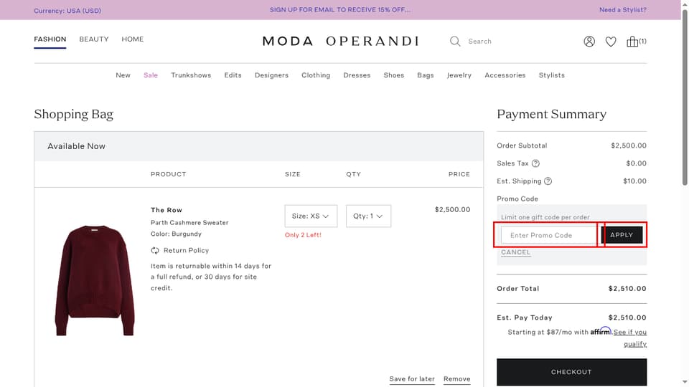Image resolution: width=689 pixels, height=387 pixels.
Task: Remove the Parth Cashmere Sweater item
Action: point(457,379)
